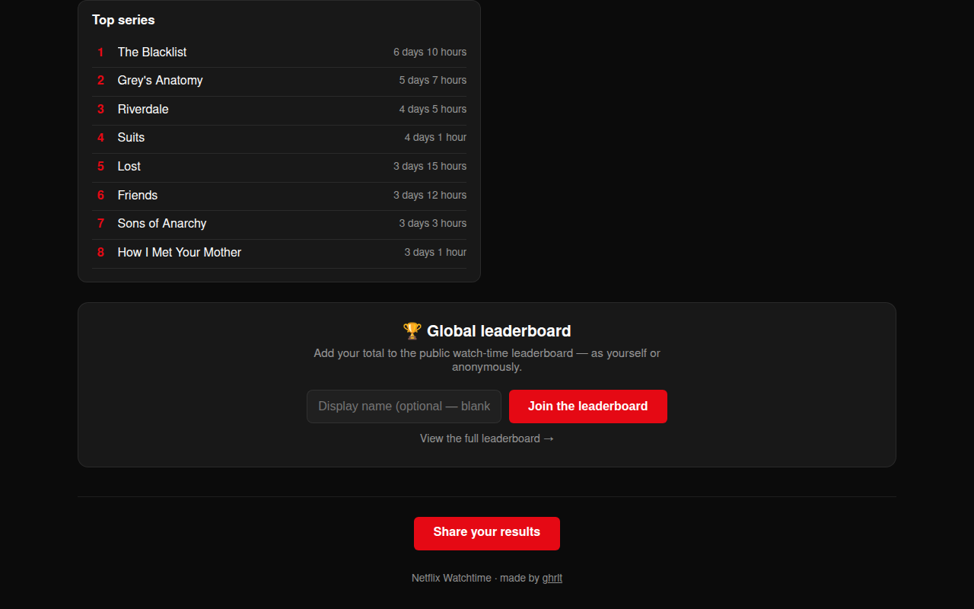Select the Suits series entry
This screenshot has height=609, width=974.
click(x=279, y=138)
